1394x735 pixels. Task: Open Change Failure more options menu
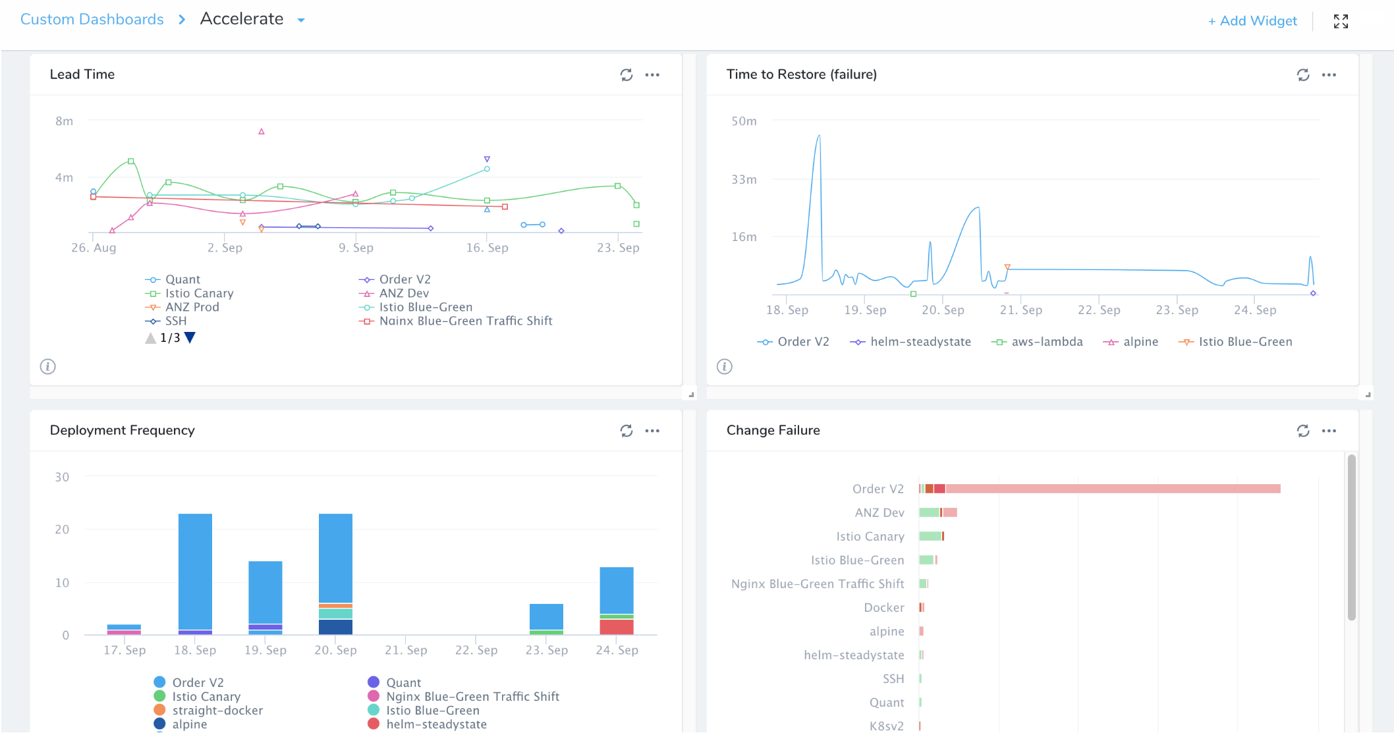tap(1329, 431)
